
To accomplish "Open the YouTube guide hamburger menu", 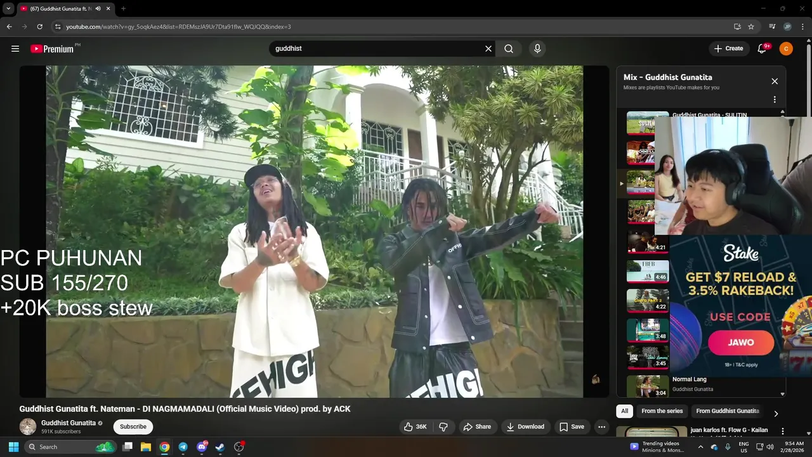I will pos(15,48).
